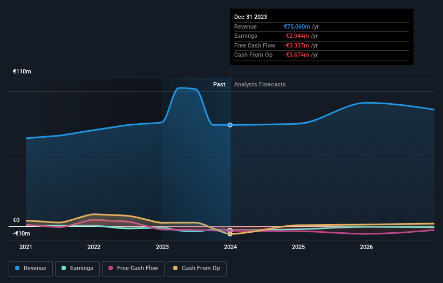The height and width of the screenshot is (283, 443).
Task: Click the Past label
Action: click(x=219, y=84)
